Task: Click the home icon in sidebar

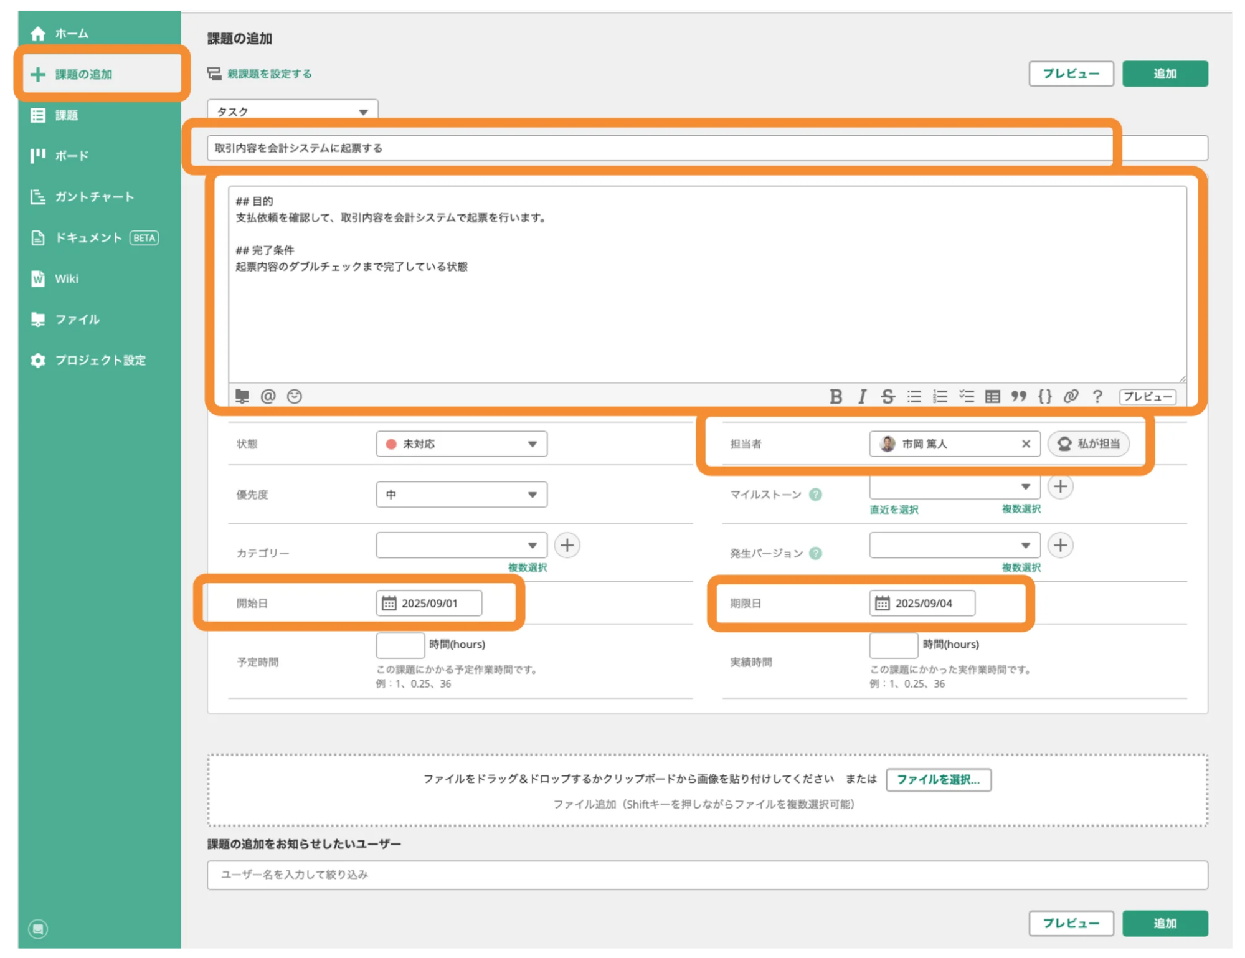Action: [38, 33]
